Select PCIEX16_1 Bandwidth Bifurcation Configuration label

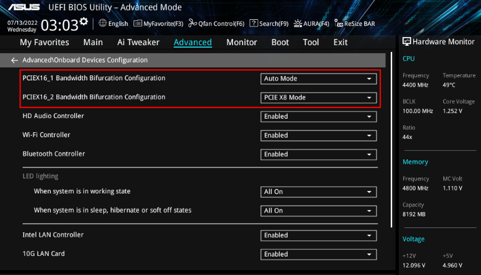click(x=94, y=78)
